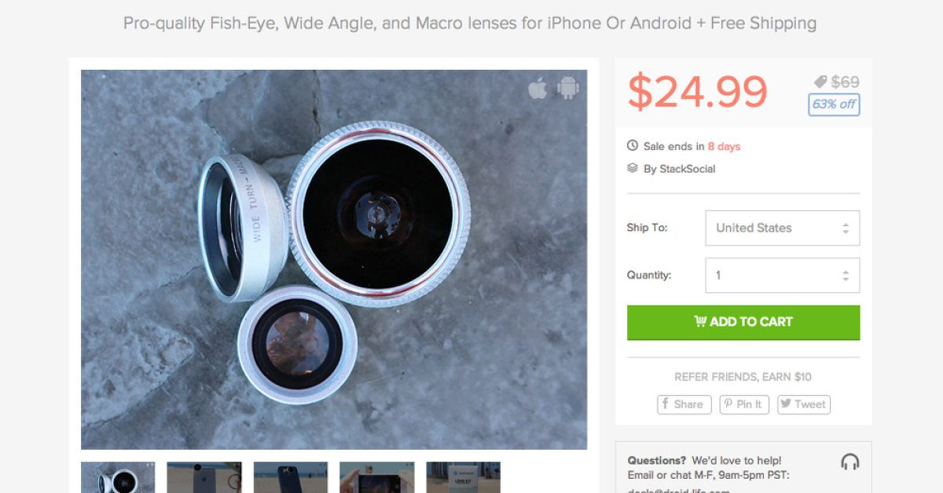943x493 pixels.
Task: Click the Apple compatibility icon
Action: point(538,88)
